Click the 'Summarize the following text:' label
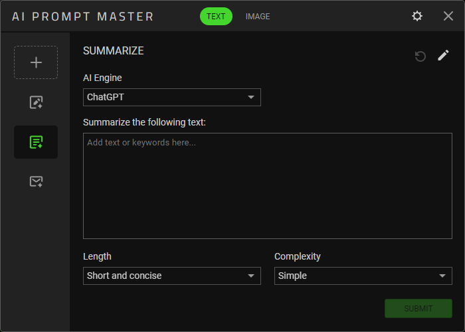The width and height of the screenshot is (465, 332). 145,122
